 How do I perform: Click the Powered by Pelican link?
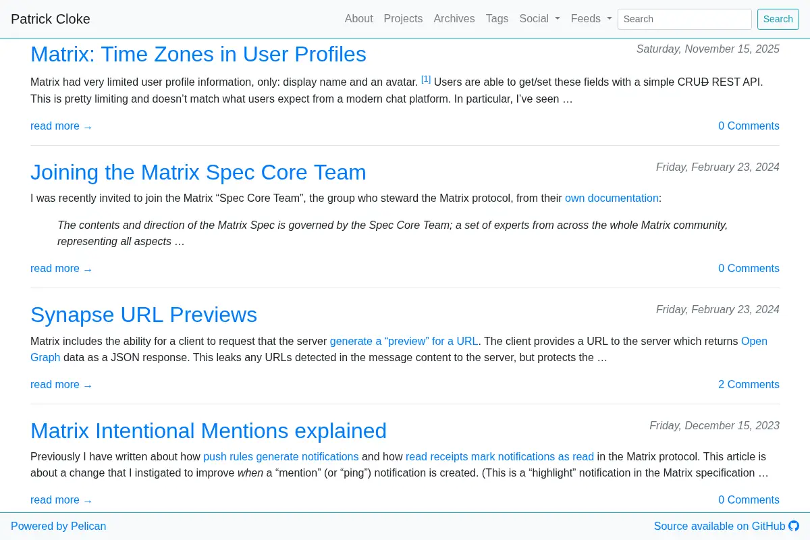pyautogui.click(x=59, y=526)
